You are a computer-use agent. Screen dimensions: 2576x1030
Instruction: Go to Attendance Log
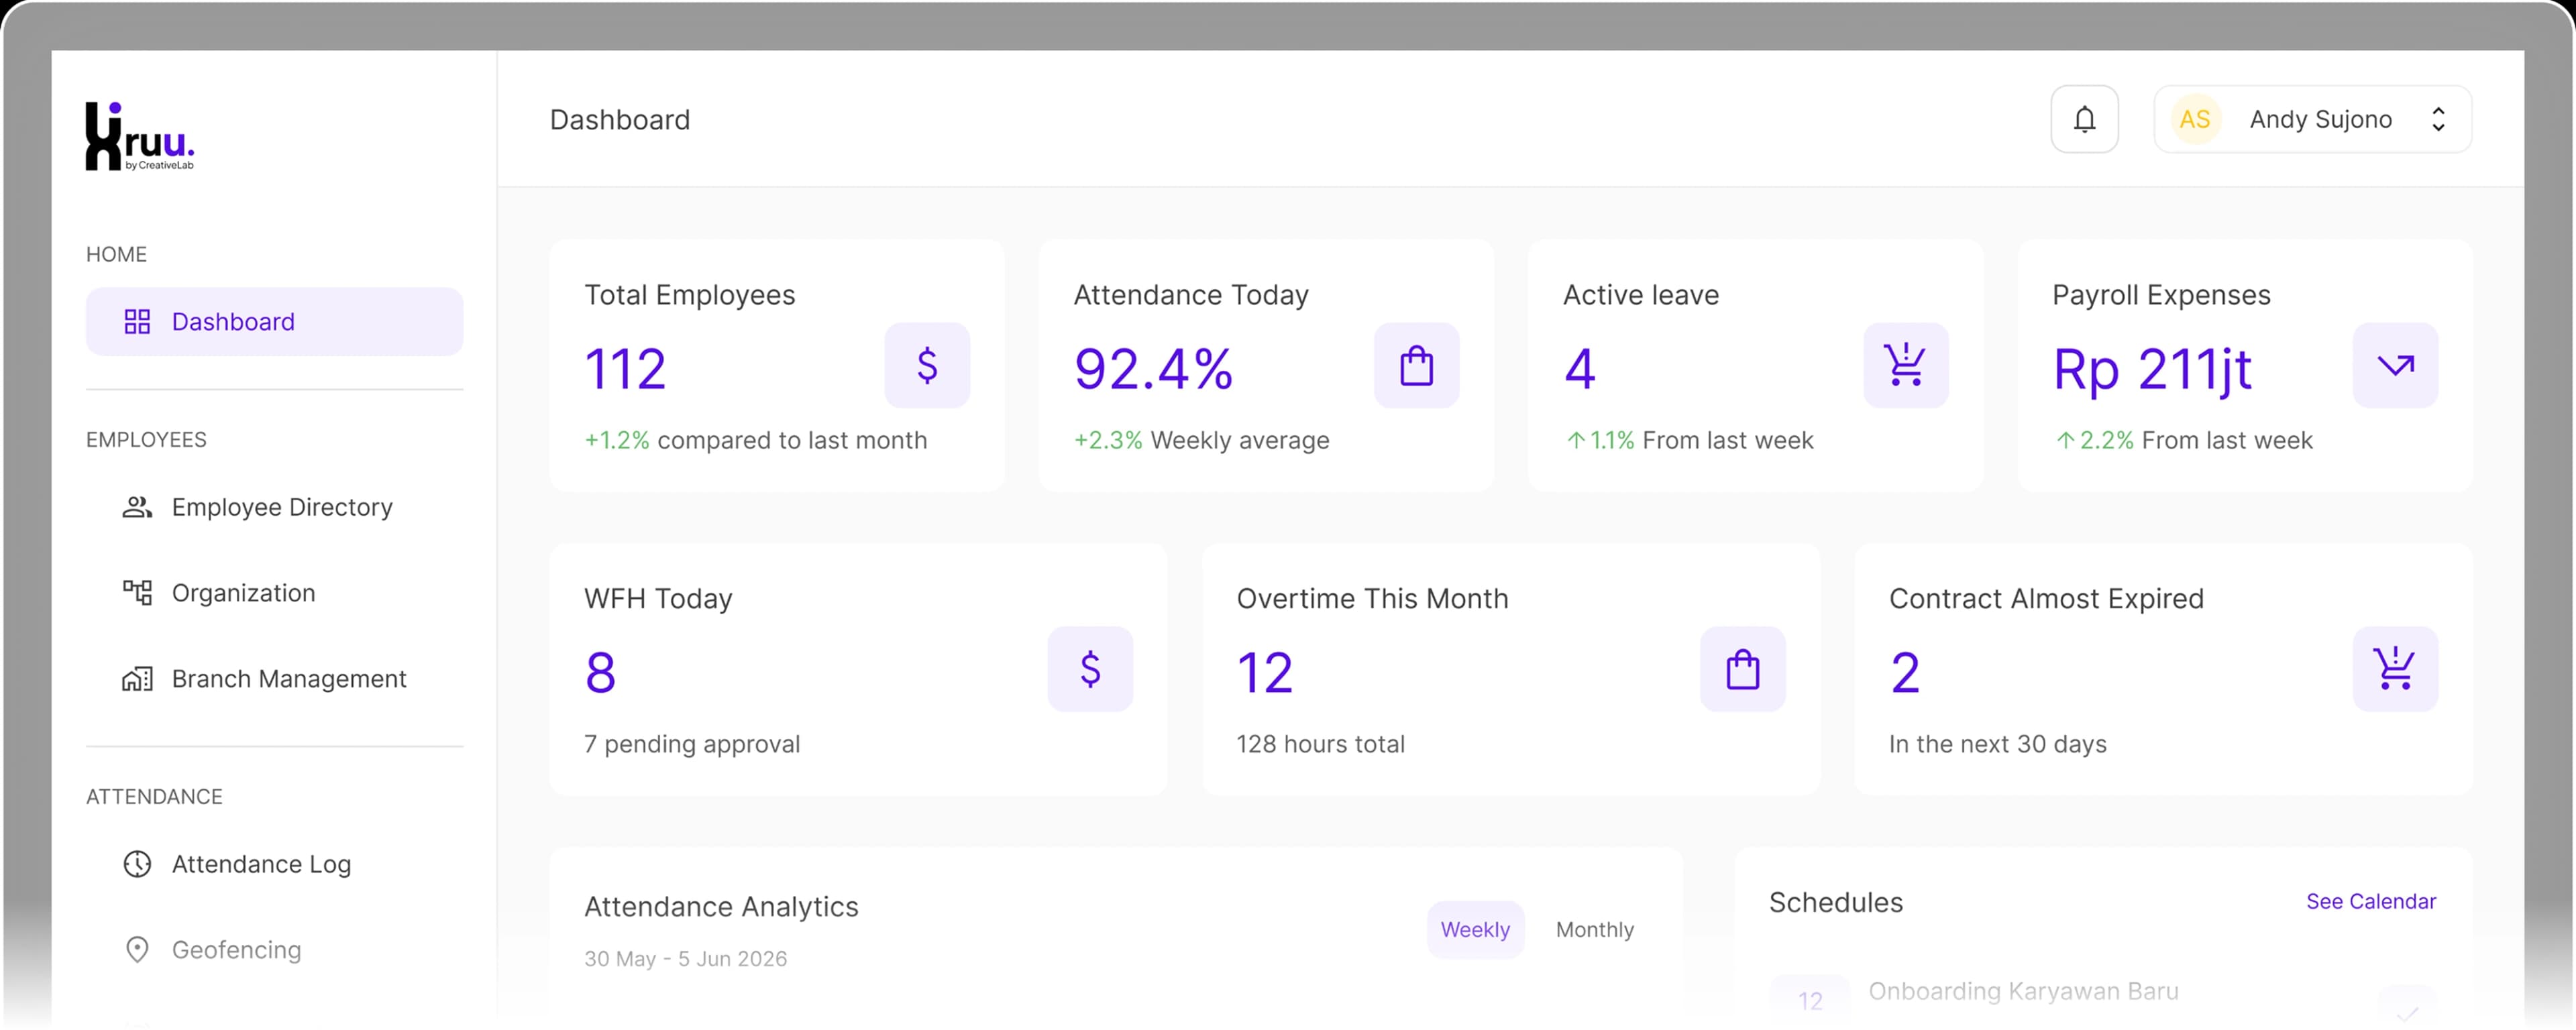tap(274, 864)
